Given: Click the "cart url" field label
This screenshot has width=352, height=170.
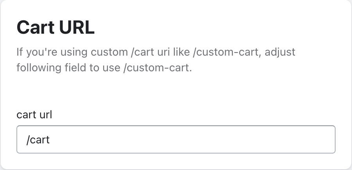Looking at the screenshot, I should [x=34, y=114].
